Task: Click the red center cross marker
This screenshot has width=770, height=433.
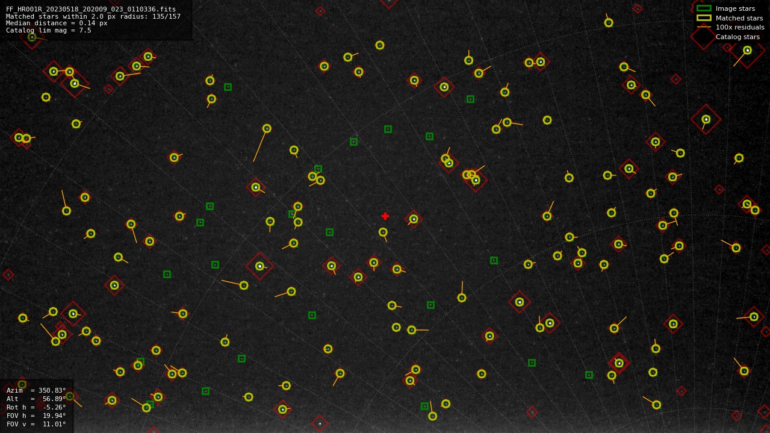Action: (385, 216)
